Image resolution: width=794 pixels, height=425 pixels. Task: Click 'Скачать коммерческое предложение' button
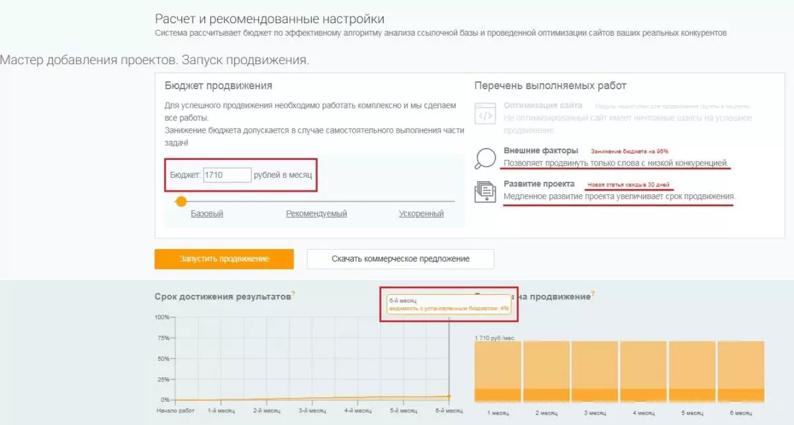(400, 259)
